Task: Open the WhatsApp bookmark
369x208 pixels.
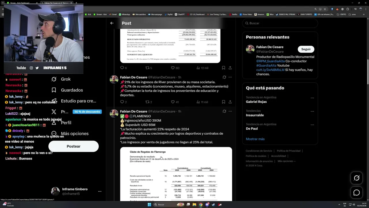Action: pos(125,14)
